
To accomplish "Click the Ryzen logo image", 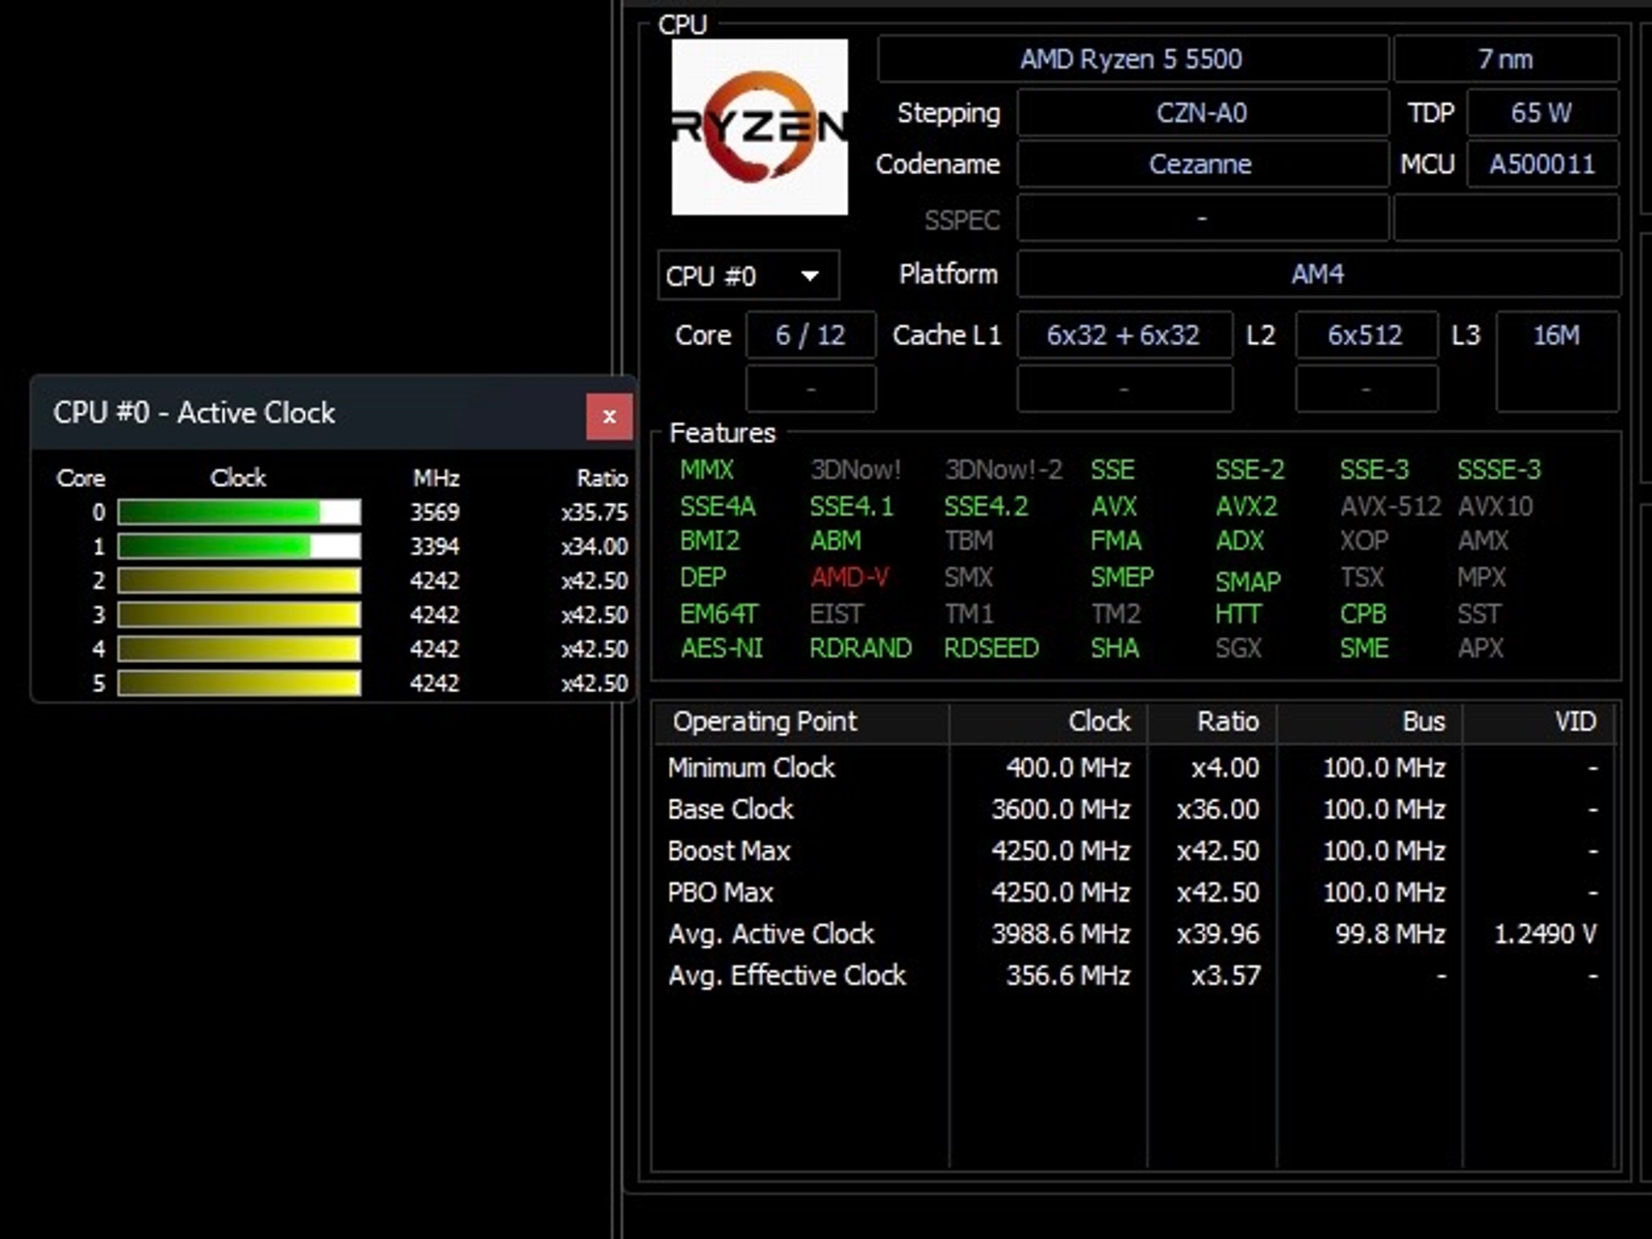I will click(x=759, y=127).
